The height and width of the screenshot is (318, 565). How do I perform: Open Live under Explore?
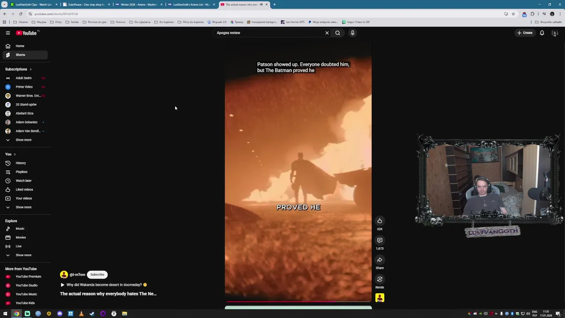coord(24,246)
